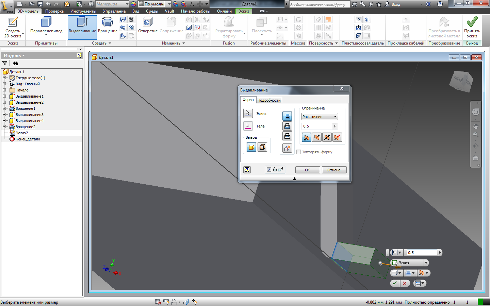Click the Sketch profile selector arrow button
The width and height of the screenshot is (490, 306).
tap(248, 113)
